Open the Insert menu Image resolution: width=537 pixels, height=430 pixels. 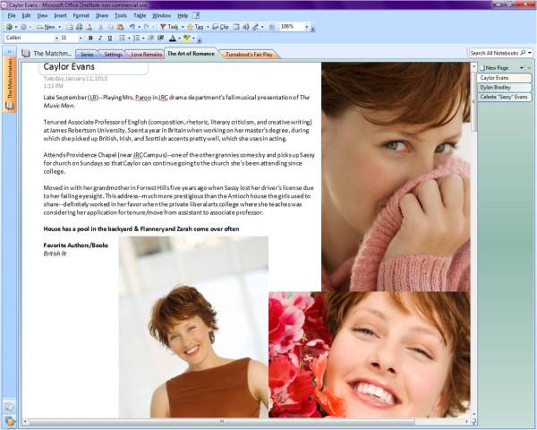59,15
